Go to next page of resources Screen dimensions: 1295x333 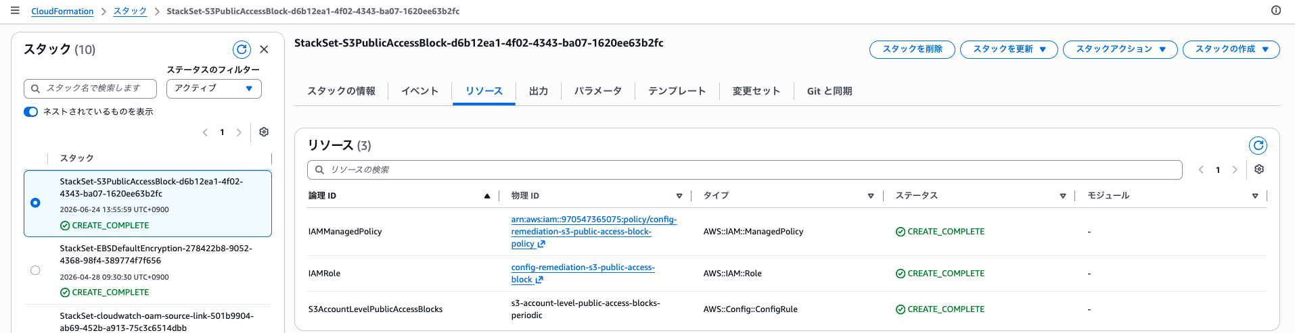point(1235,170)
